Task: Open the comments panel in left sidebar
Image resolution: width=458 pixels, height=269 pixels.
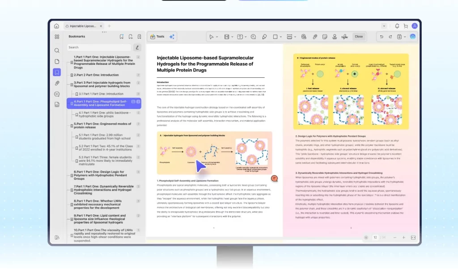Action: click(57, 94)
